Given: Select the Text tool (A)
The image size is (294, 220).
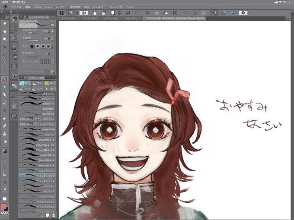Looking at the screenshot, I should click(x=5, y=182).
